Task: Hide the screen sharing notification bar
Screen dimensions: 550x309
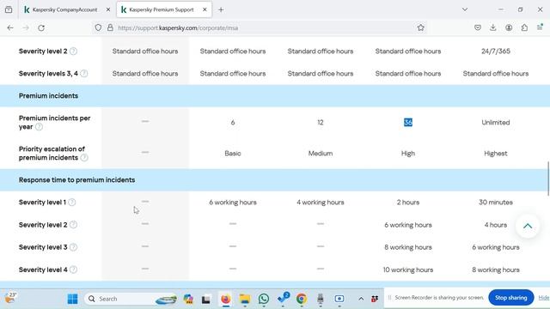Action: click(x=544, y=298)
